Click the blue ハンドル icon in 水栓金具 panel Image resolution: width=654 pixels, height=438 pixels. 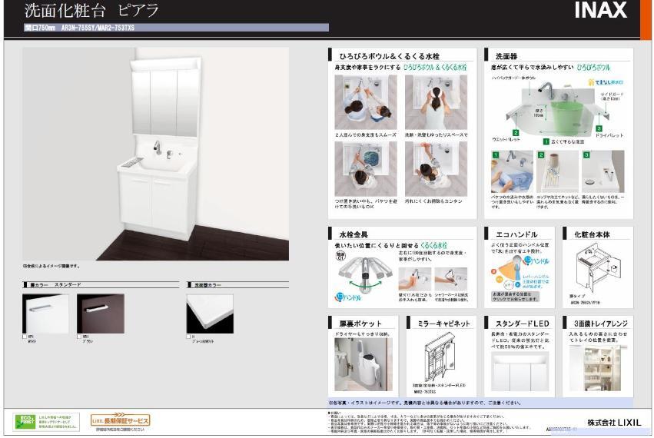348,297
